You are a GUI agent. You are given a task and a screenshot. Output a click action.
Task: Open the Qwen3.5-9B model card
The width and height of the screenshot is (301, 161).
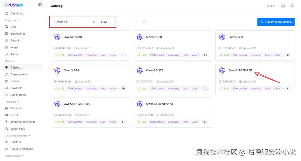pyautogui.click(x=90, y=79)
